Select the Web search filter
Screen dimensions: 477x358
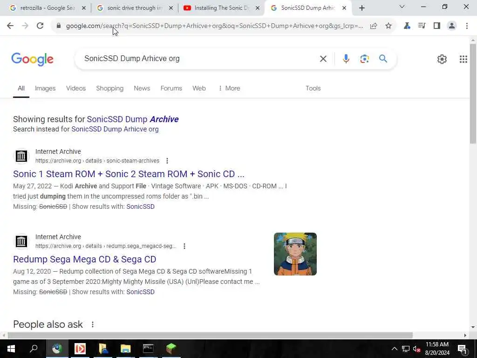tap(199, 88)
